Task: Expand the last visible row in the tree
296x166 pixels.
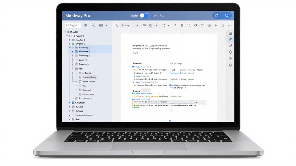Action: click(x=70, y=119)
